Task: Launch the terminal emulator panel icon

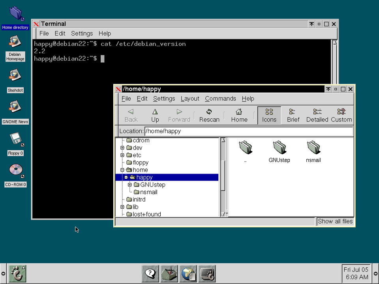Action: pos(207,273)
